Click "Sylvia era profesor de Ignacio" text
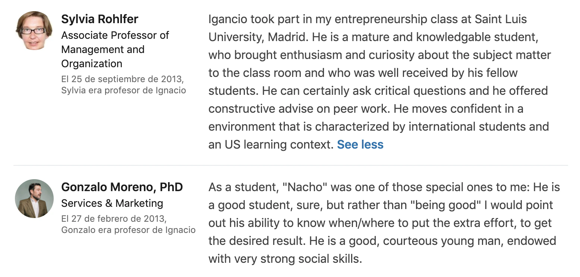Image resolution: width=580 pixels, height=277 pixels. click(x=123, y=90)
